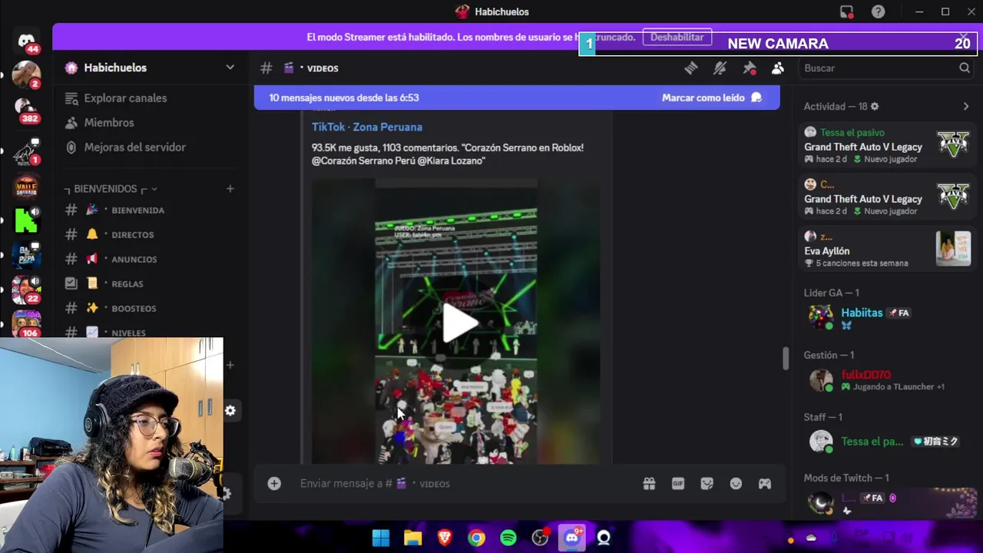Open the Eva Ayllón album thumbnail
The image size is (983, 553).
click(x=953, y=248)
